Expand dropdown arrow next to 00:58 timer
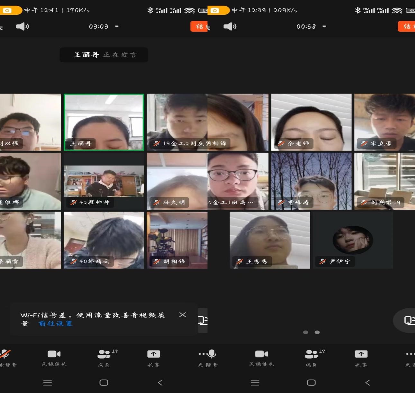Viewport: 415px width, 393px height. (x=324, y=26)
